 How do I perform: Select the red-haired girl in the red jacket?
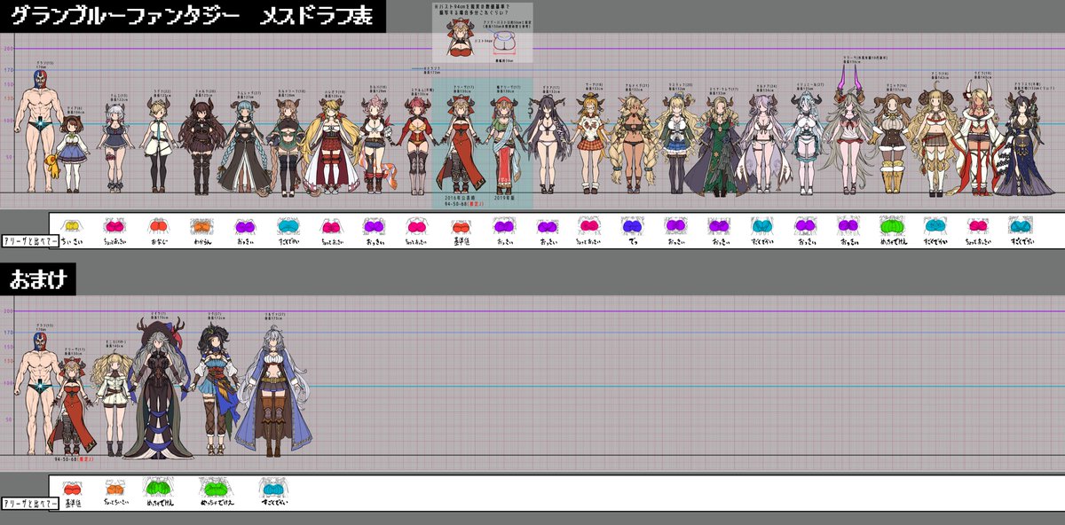coord(418,145)
